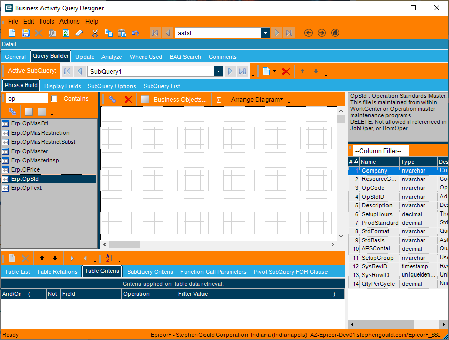Image resolution: width=449 pixels, height=340 pixels.
Task: Sort columns by the Name header
Action: pos(379,162)
